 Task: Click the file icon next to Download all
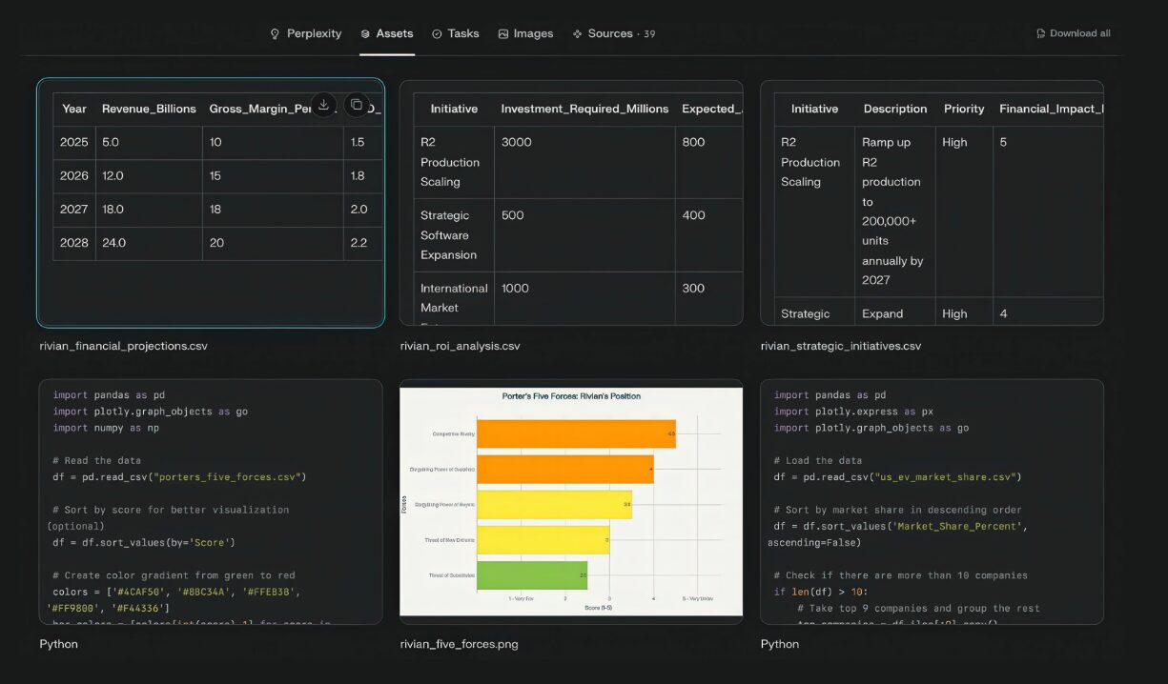pyautogui.click(x=1041, y=33)
